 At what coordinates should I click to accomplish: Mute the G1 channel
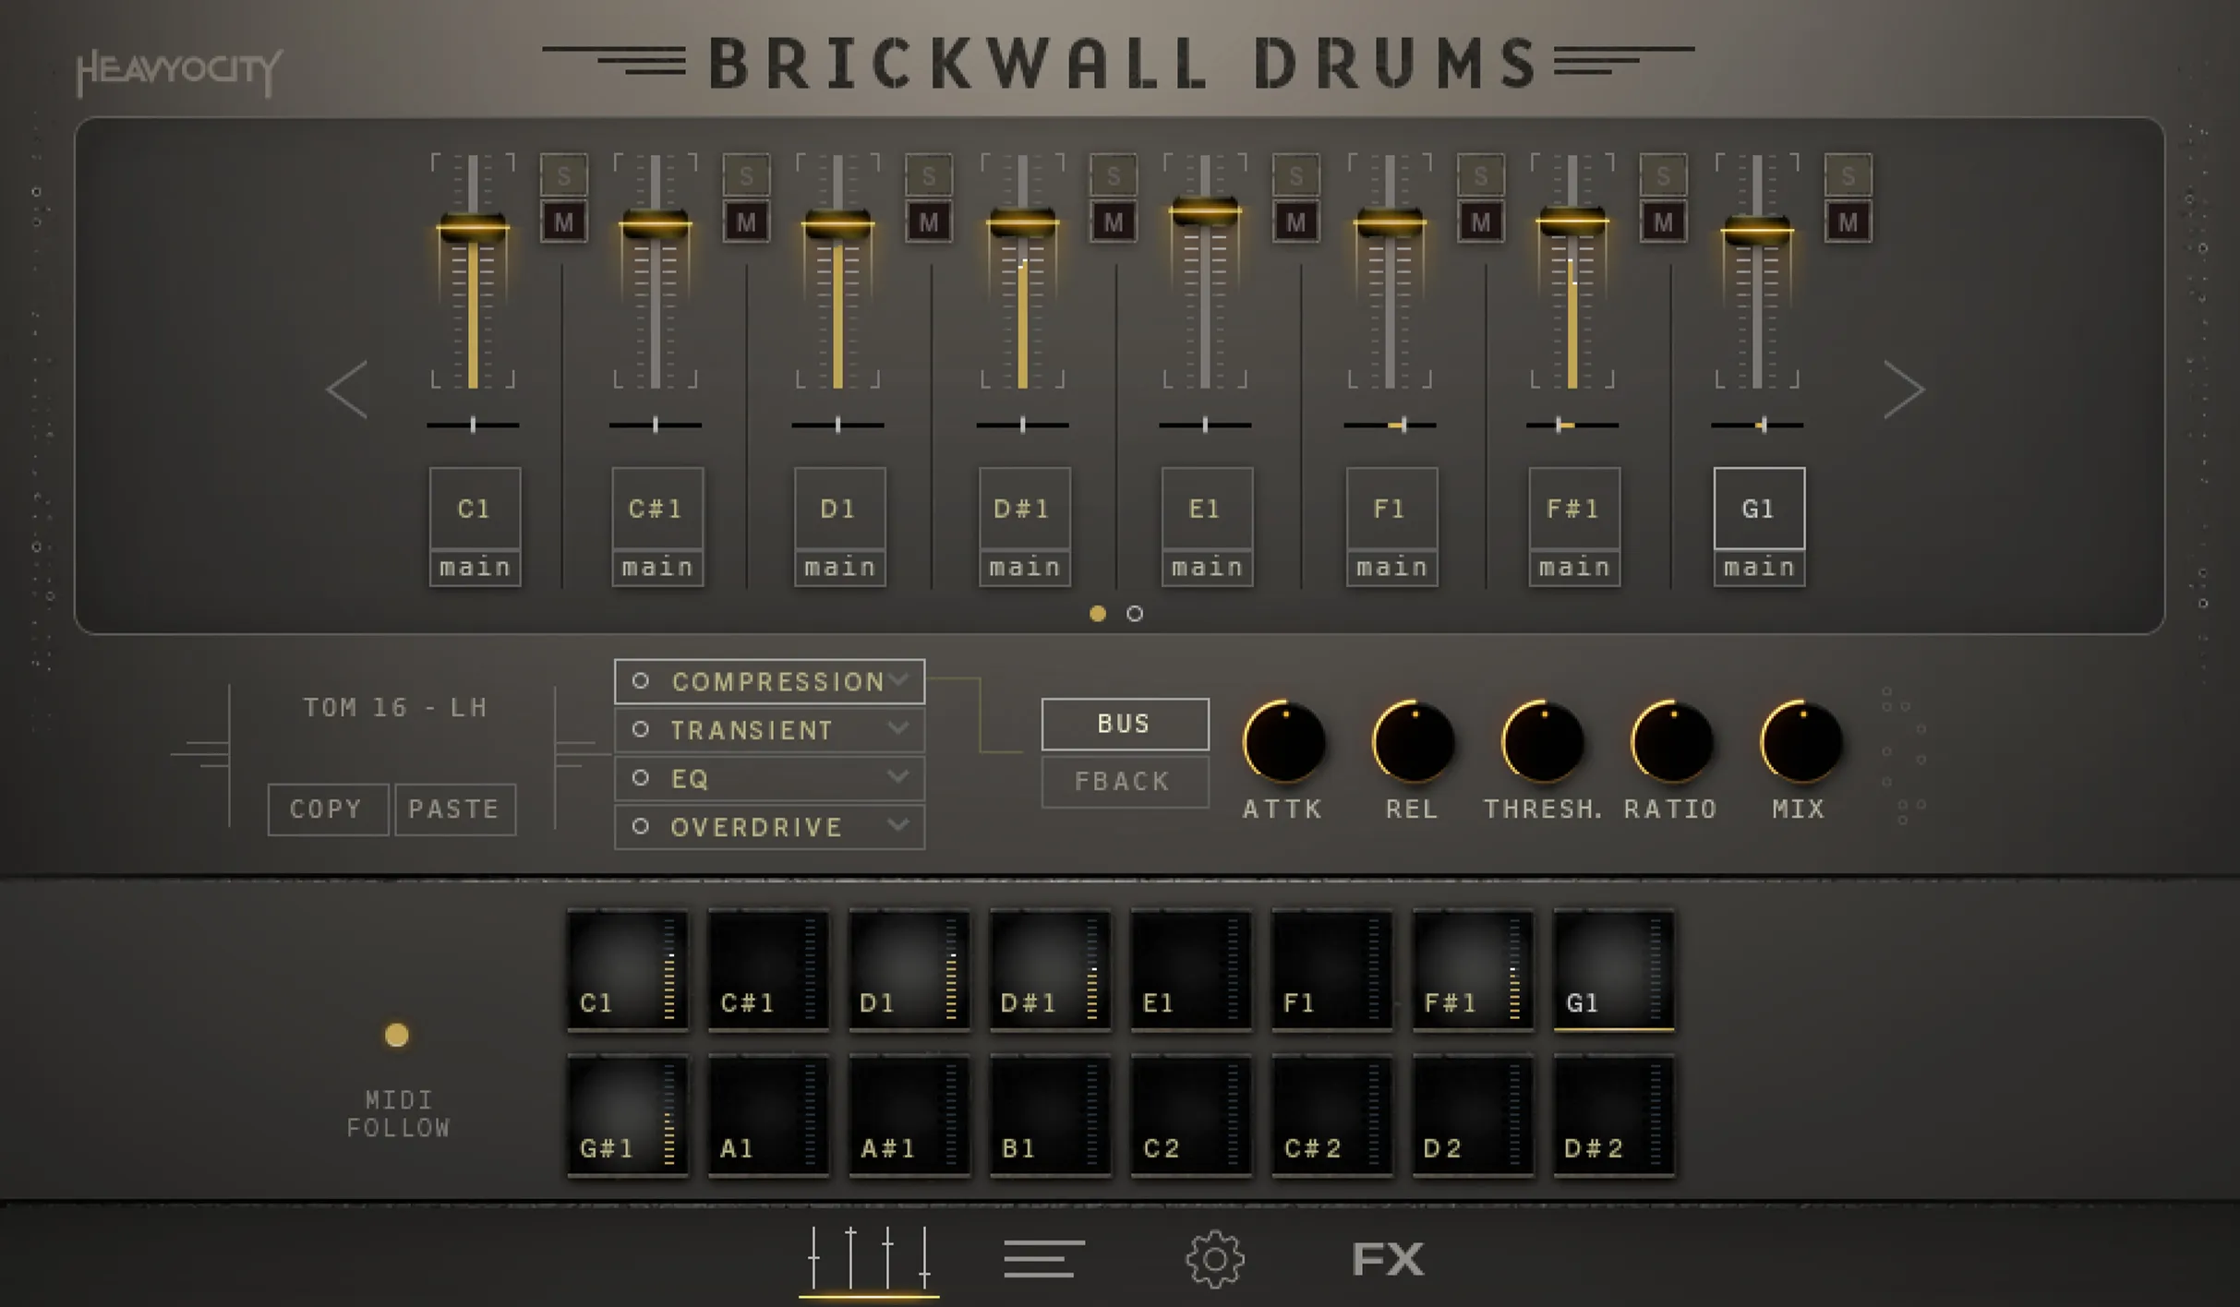click(x=1848, y=222)
